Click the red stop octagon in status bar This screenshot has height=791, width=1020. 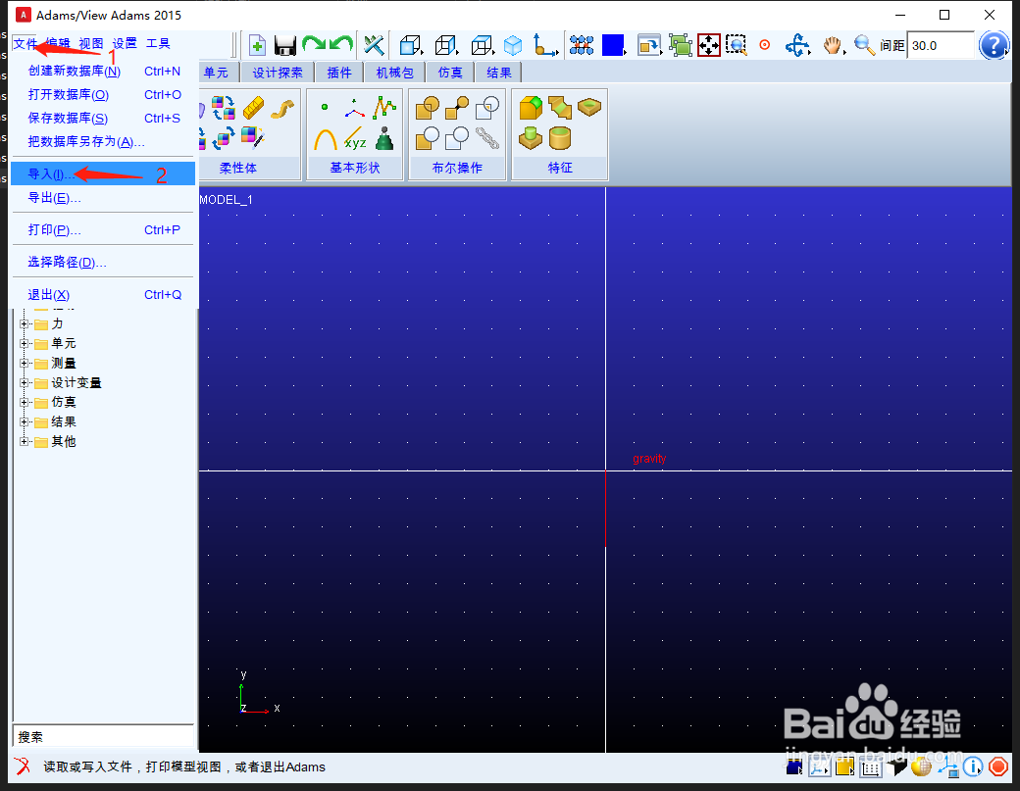point(997,766)
